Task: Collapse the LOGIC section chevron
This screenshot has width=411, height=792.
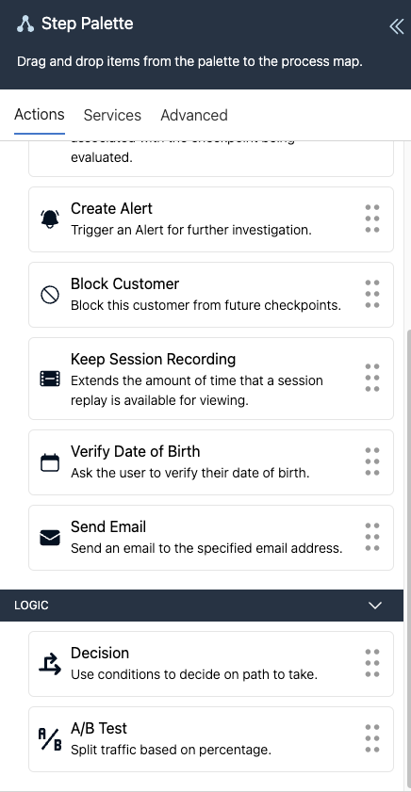Action: click(x=375, y=606)
